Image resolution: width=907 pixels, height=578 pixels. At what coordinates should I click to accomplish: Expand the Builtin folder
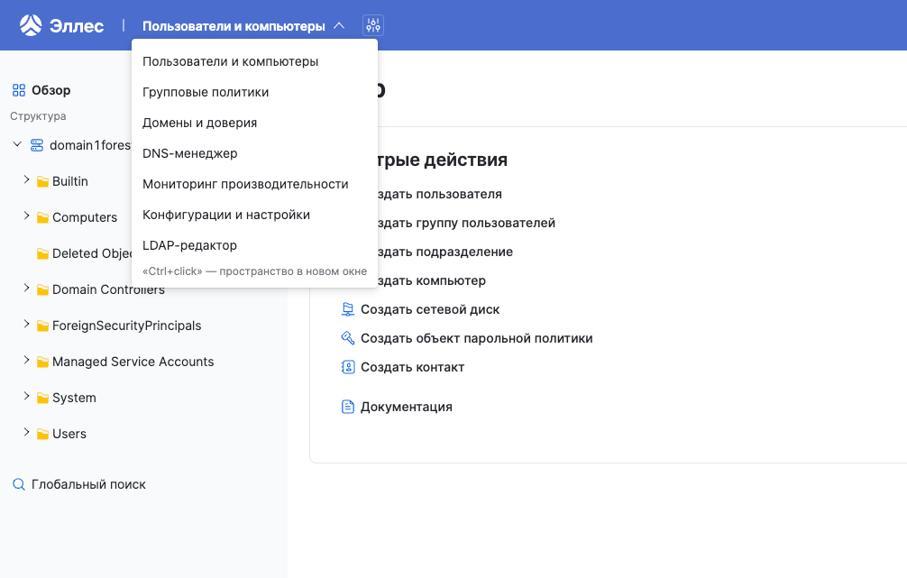coord(26,180)
